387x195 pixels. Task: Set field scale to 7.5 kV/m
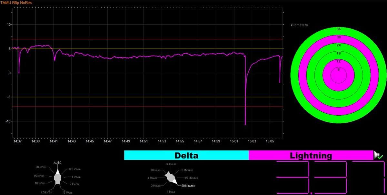(46, 193)
